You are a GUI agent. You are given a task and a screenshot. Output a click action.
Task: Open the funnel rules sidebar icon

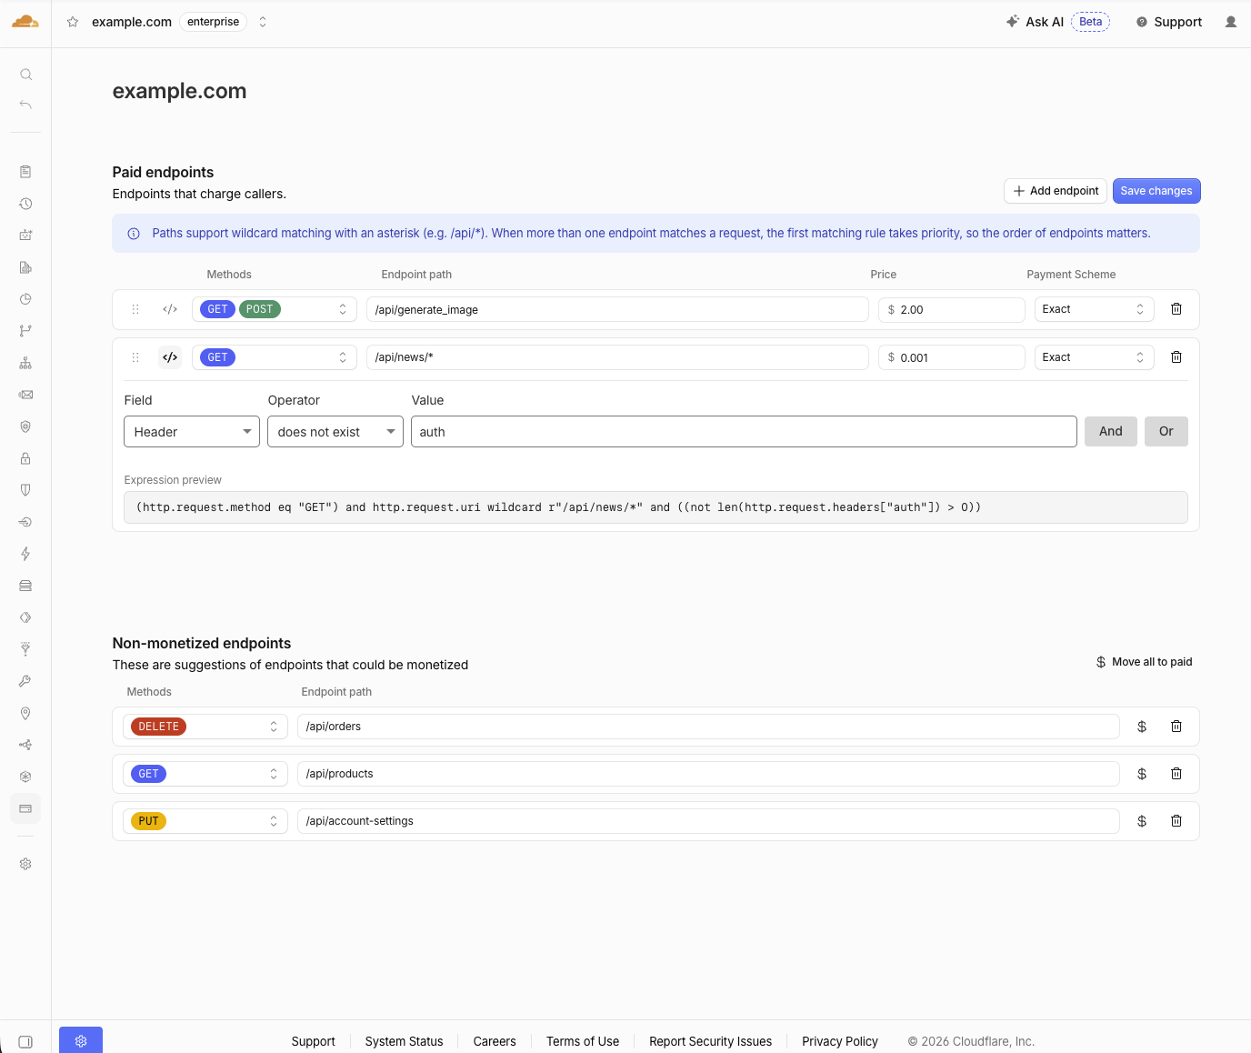point(25,649)
